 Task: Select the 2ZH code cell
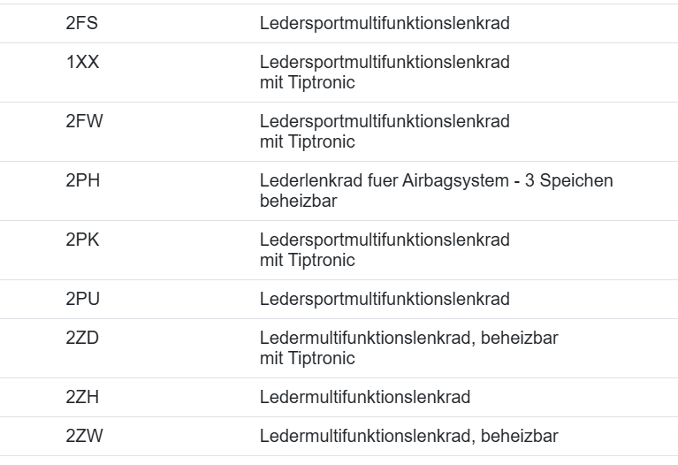(82, 398)
